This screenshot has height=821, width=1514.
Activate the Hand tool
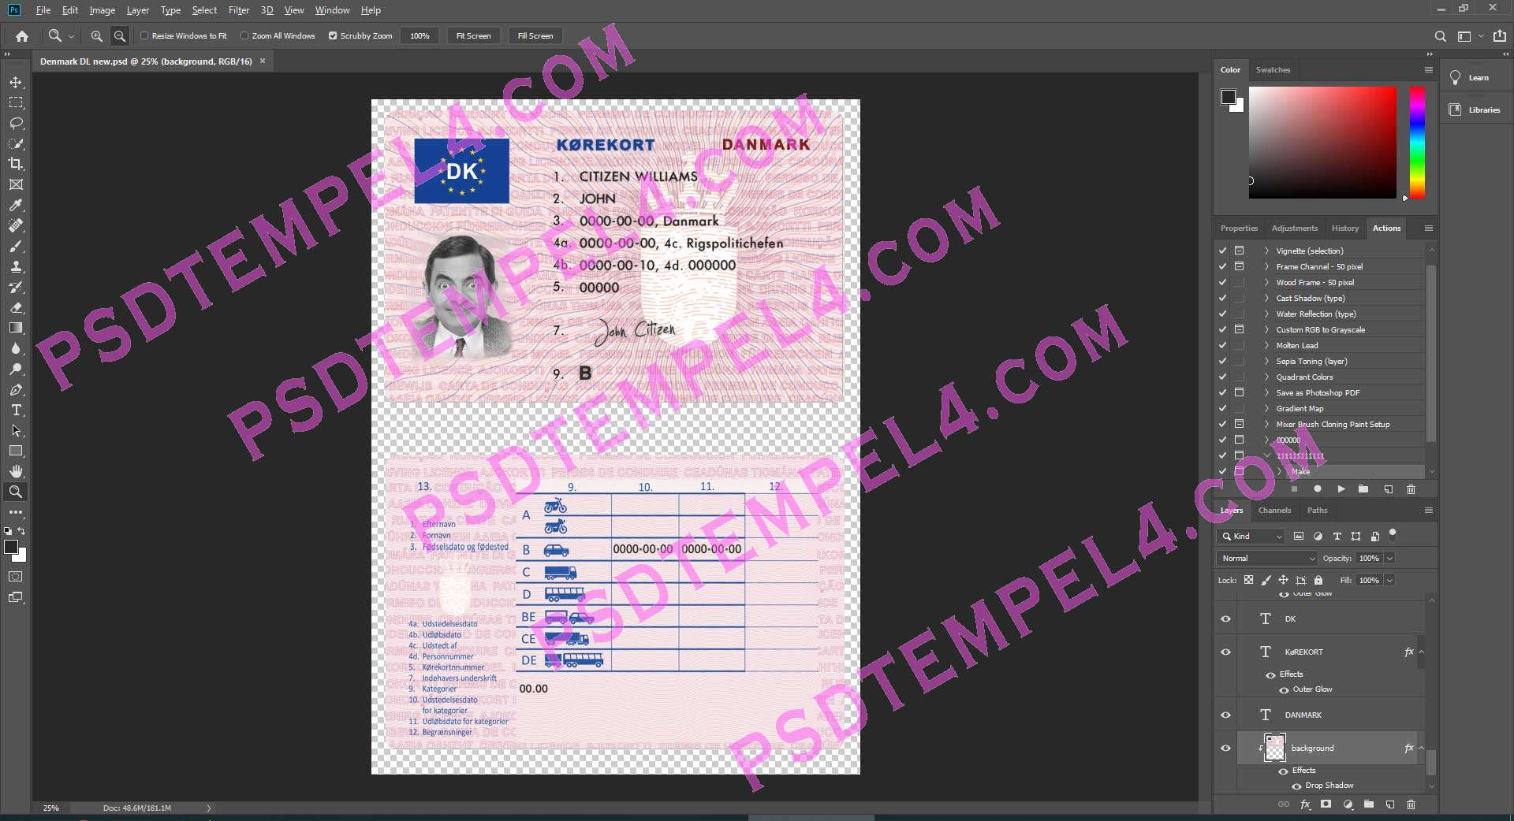16,471
